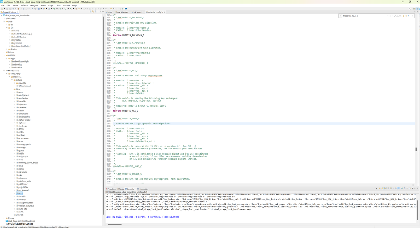Select rsa_internal.c in the tree
The image size is (420, 228).
24,190
